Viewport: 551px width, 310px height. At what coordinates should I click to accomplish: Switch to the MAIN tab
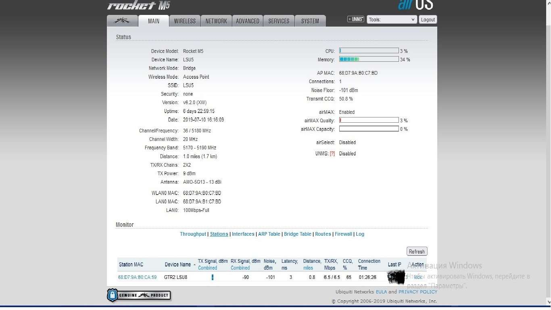(153, 21)
